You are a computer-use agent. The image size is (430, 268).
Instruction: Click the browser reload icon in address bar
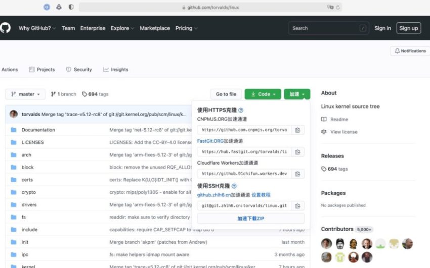tap(338, 8)
